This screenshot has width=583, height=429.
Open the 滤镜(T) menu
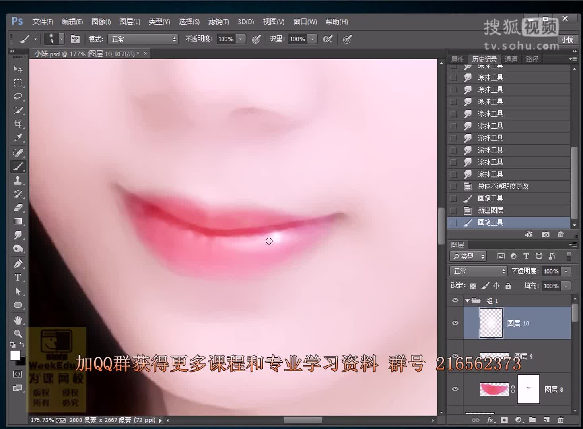point(218,22)
